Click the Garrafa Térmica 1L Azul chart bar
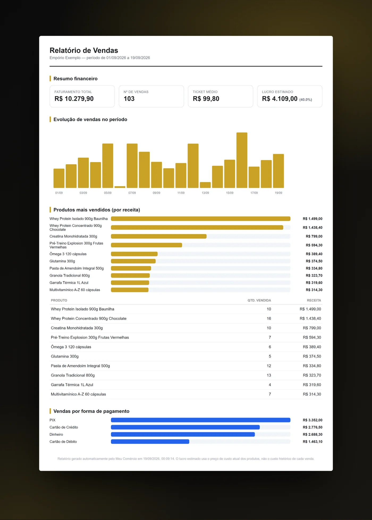Viewport: 372px width, 520px height. (130, 283)
